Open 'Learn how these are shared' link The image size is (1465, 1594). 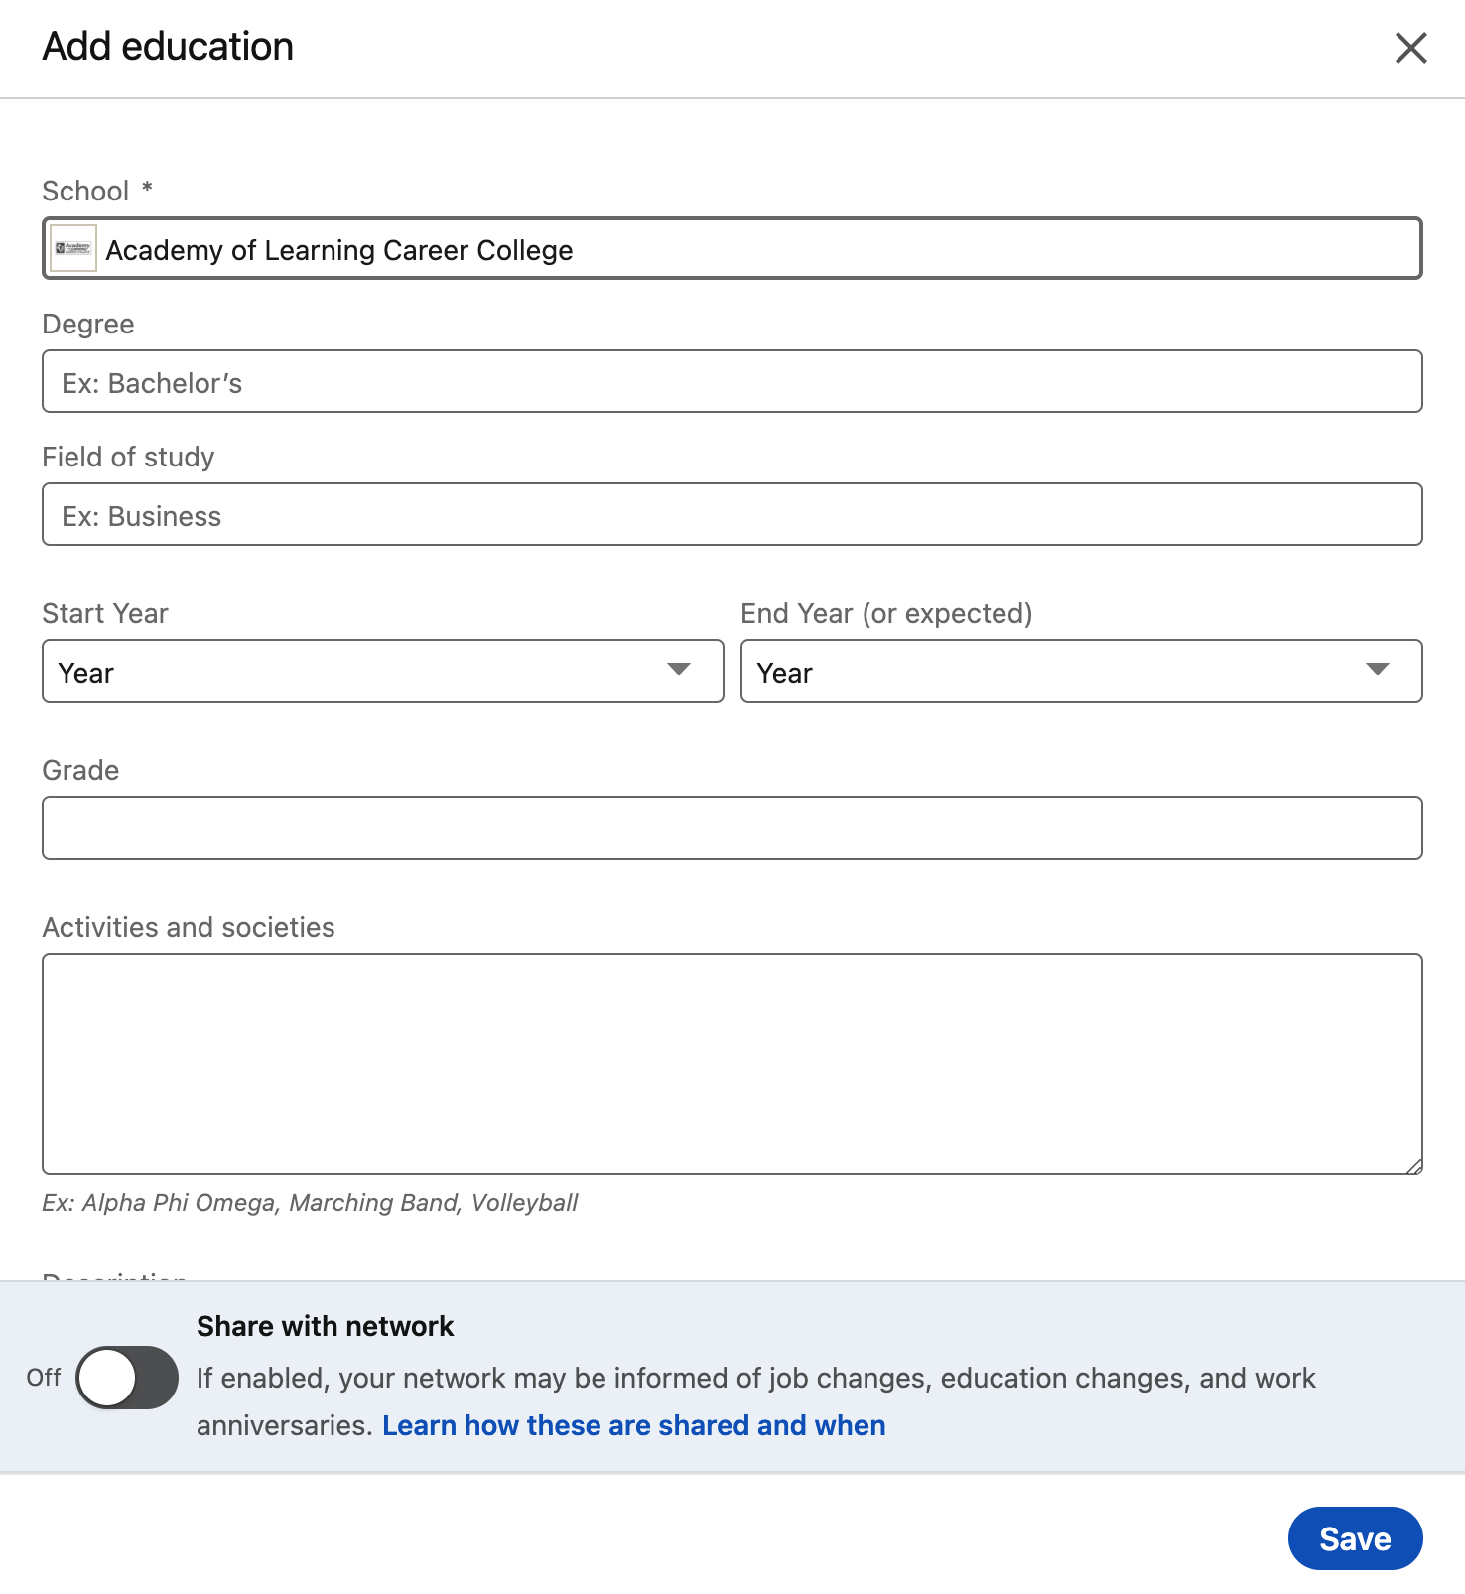click(633, 1425)
